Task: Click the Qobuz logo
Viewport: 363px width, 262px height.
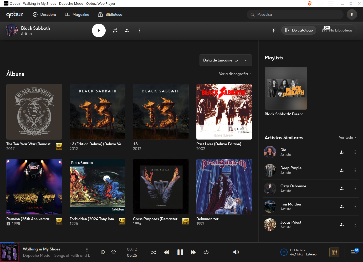Action: (x=15, y=14)
